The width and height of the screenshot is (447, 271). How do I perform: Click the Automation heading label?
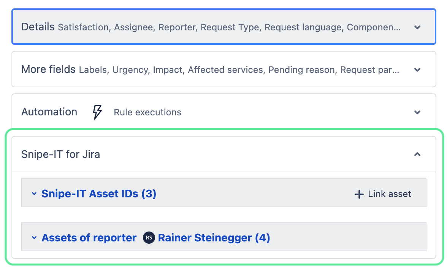pos(49,112)
